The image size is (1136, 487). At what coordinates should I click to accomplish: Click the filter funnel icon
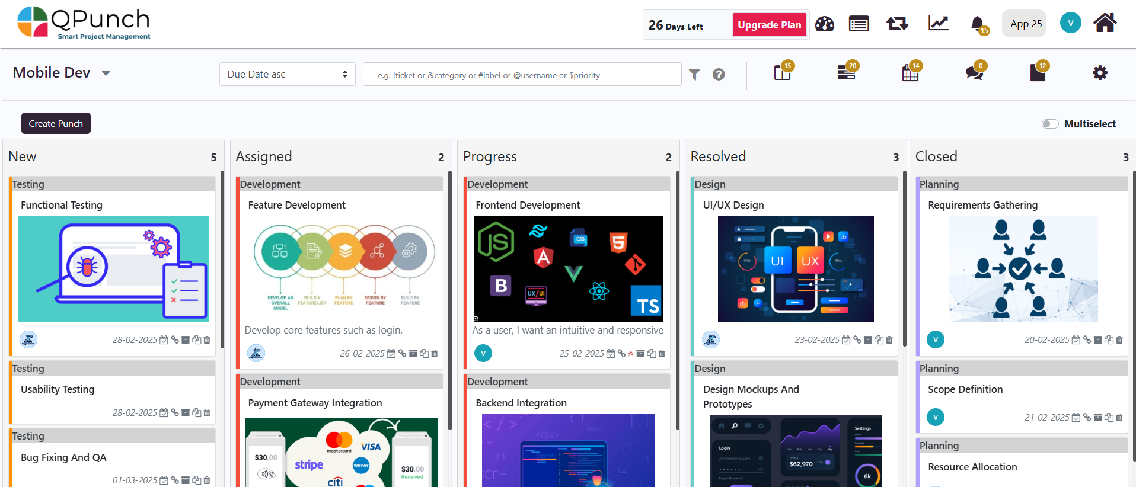(694, 75)
